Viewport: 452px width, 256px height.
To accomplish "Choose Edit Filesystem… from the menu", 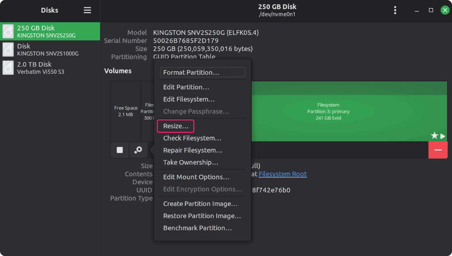I will [x=203, y=99].
